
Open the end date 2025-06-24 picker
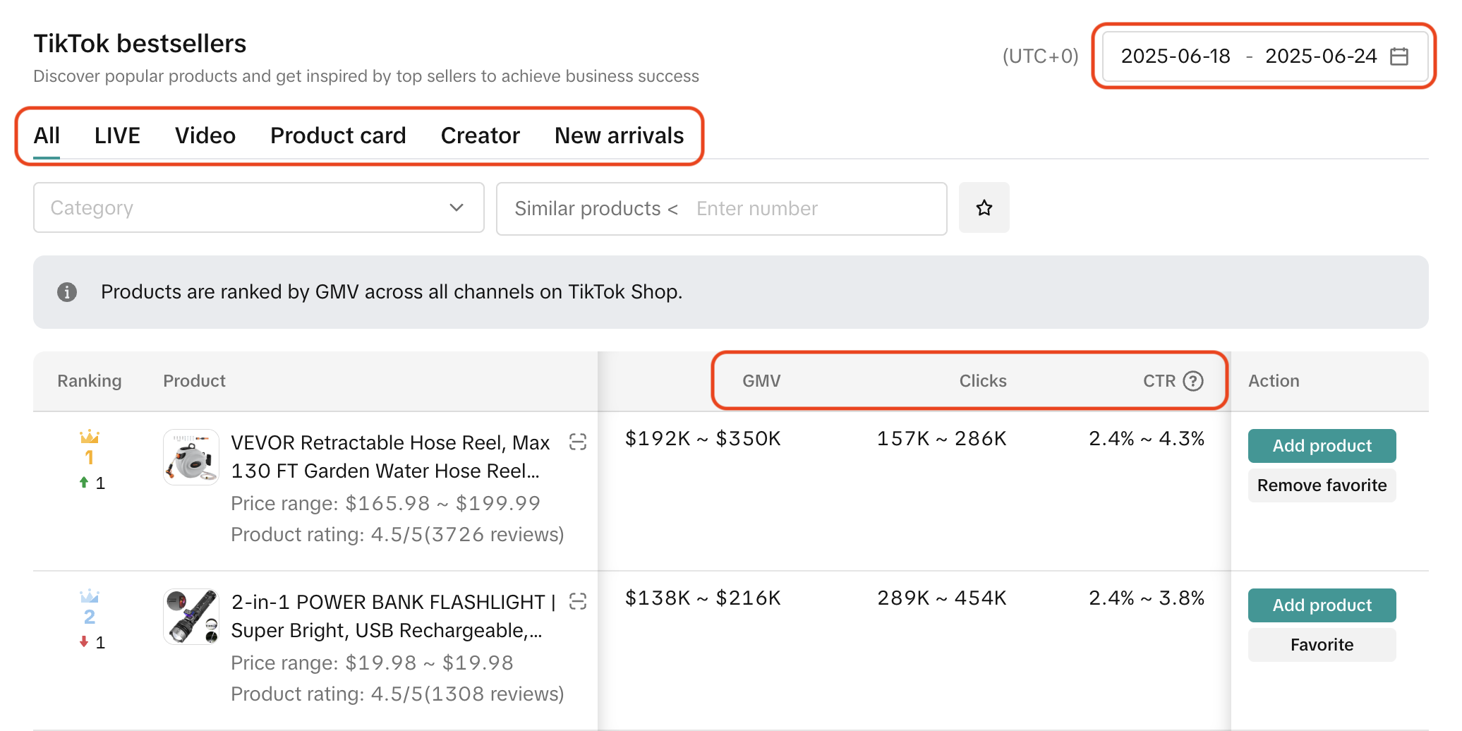point(1320,56)
